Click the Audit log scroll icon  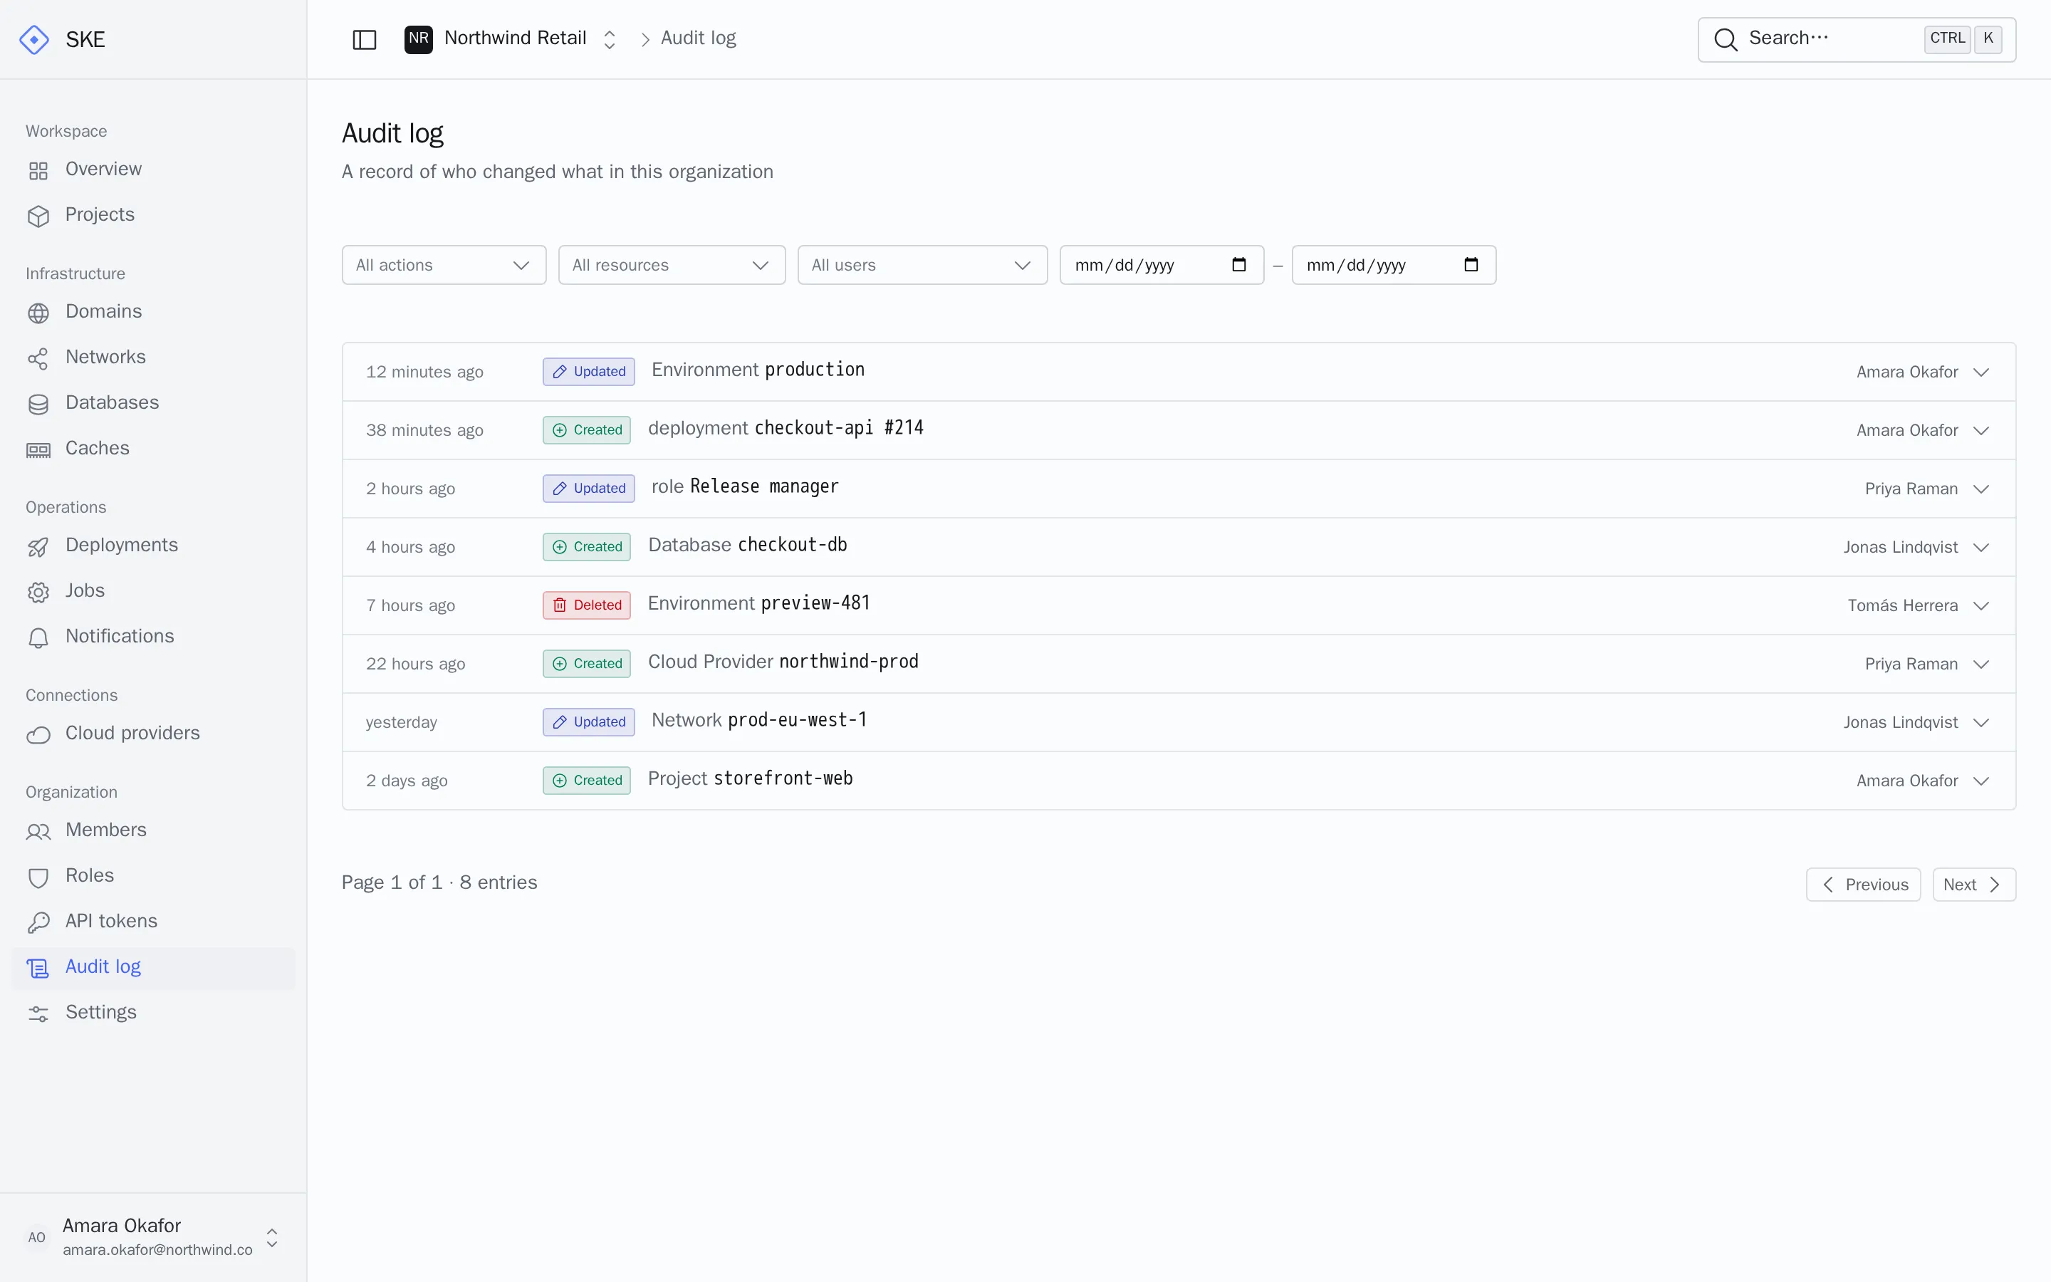coord(38,969)
